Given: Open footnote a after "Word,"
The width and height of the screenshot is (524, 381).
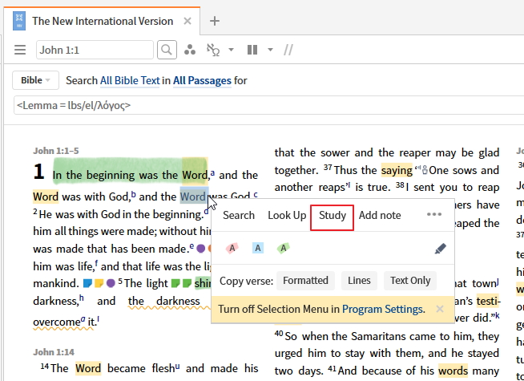Looking at the screenshot, I should pos(212,173).
